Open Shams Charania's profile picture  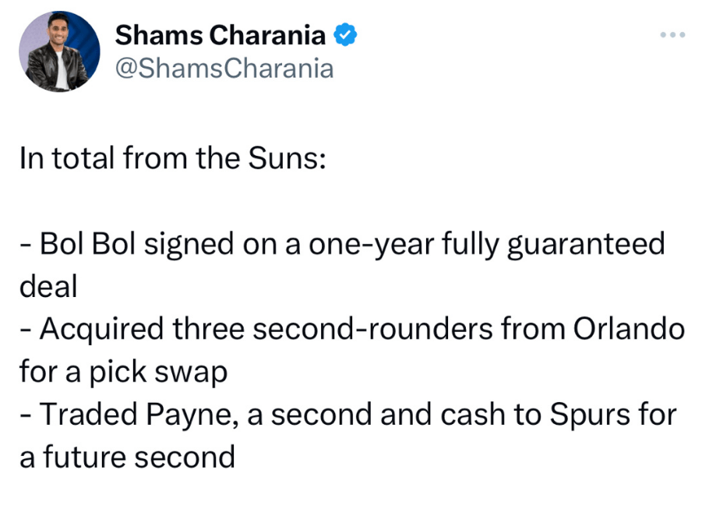click(x=58, y=51)
